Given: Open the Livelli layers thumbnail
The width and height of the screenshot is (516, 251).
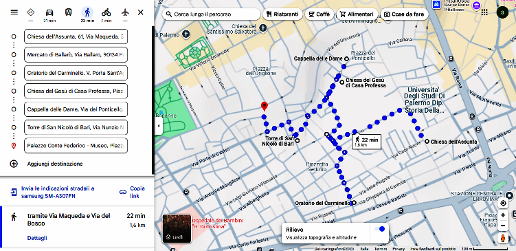Looking at the screenshot, I should [x=177, y=229].
